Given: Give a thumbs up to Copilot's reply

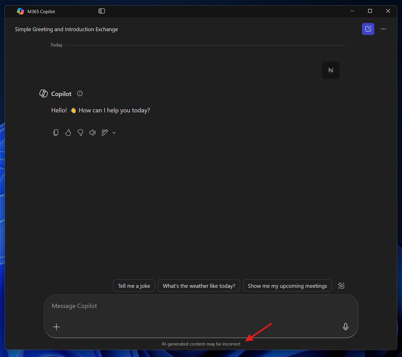Looking at the screenshot, I should tap(68, 132).
